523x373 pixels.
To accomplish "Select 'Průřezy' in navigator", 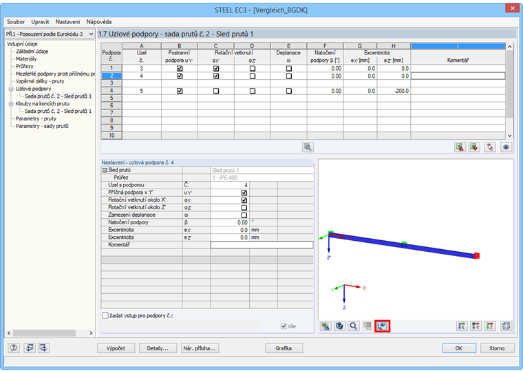I will tap(24, 66).
